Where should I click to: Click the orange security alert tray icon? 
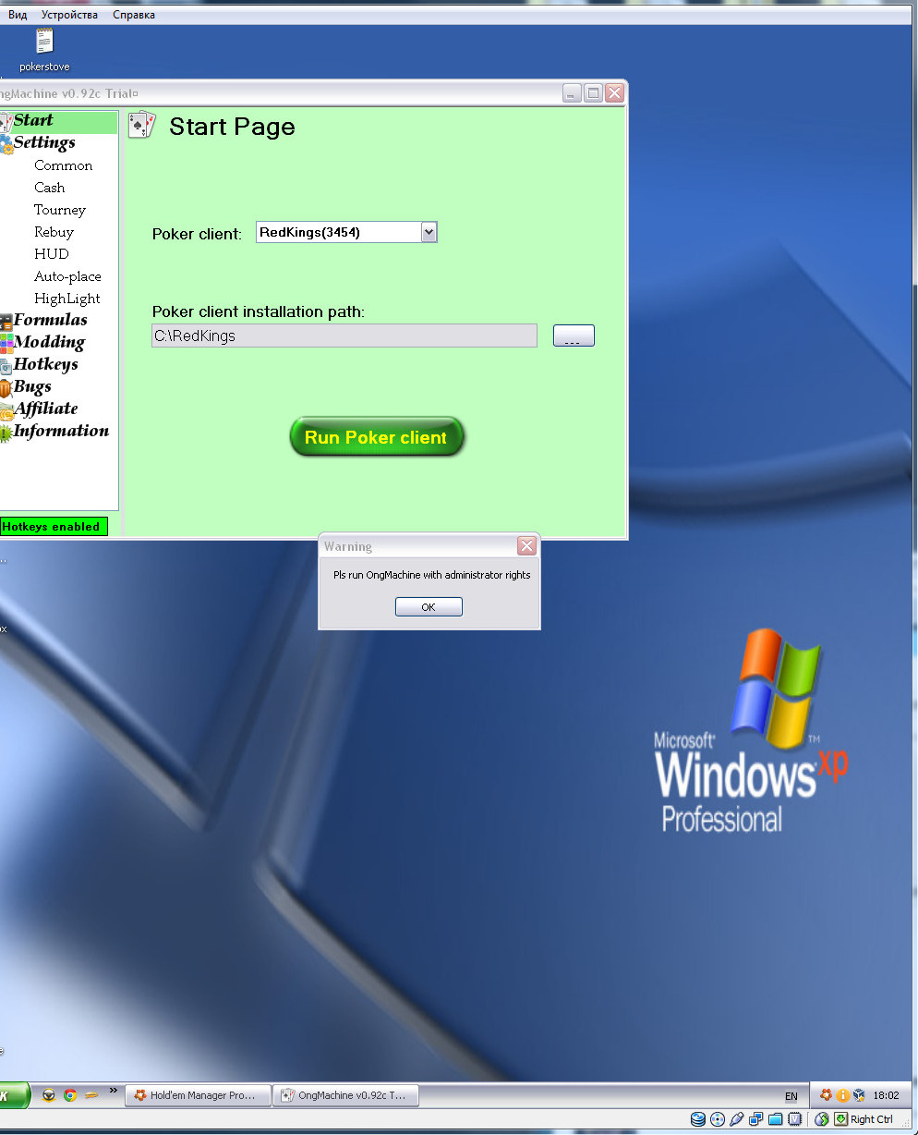(x=842, y=1095)
